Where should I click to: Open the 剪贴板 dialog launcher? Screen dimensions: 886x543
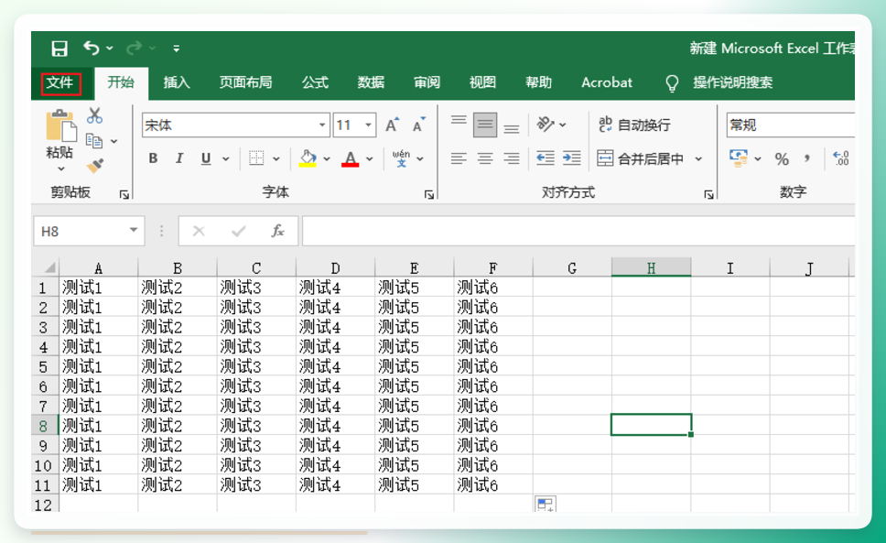coord(124,195)
